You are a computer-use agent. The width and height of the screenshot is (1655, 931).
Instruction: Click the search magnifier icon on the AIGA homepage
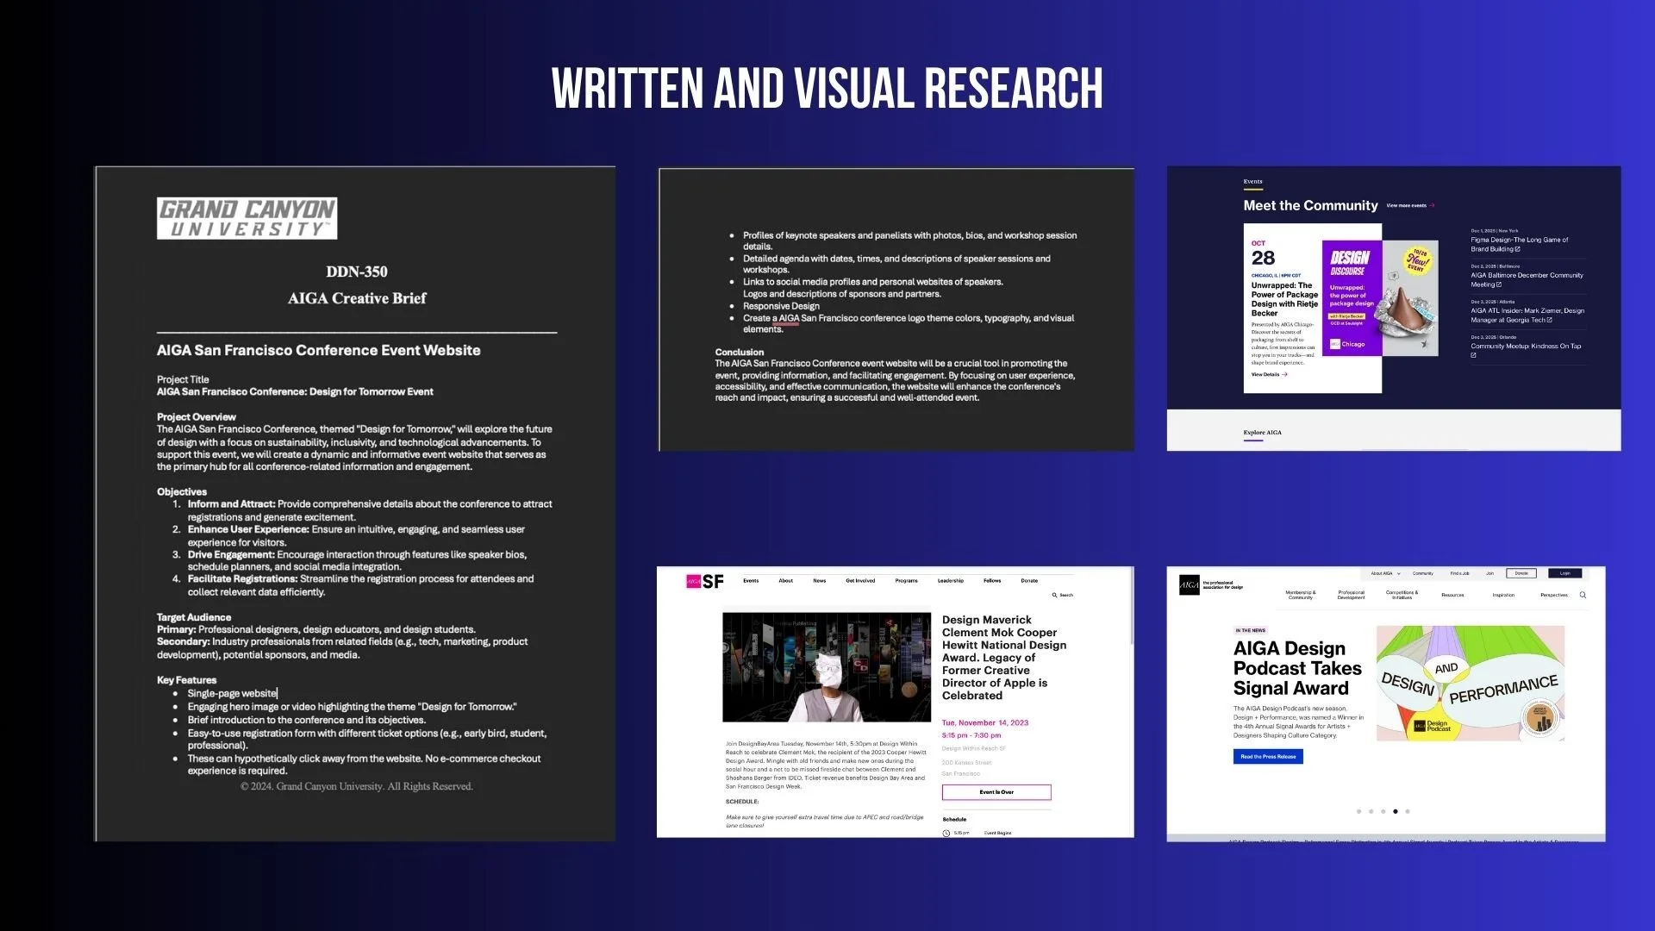1583,595
